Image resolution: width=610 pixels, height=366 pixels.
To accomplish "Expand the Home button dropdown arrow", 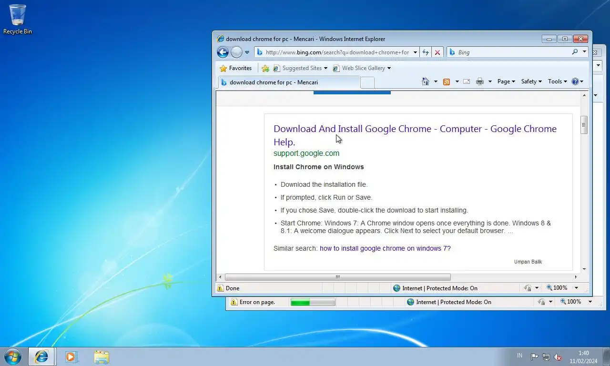I will coord(436,81).
